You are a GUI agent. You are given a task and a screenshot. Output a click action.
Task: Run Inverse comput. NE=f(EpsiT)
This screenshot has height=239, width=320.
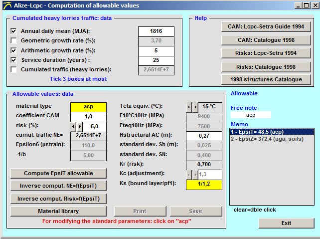pyautogui.click(x=58, y=186)
